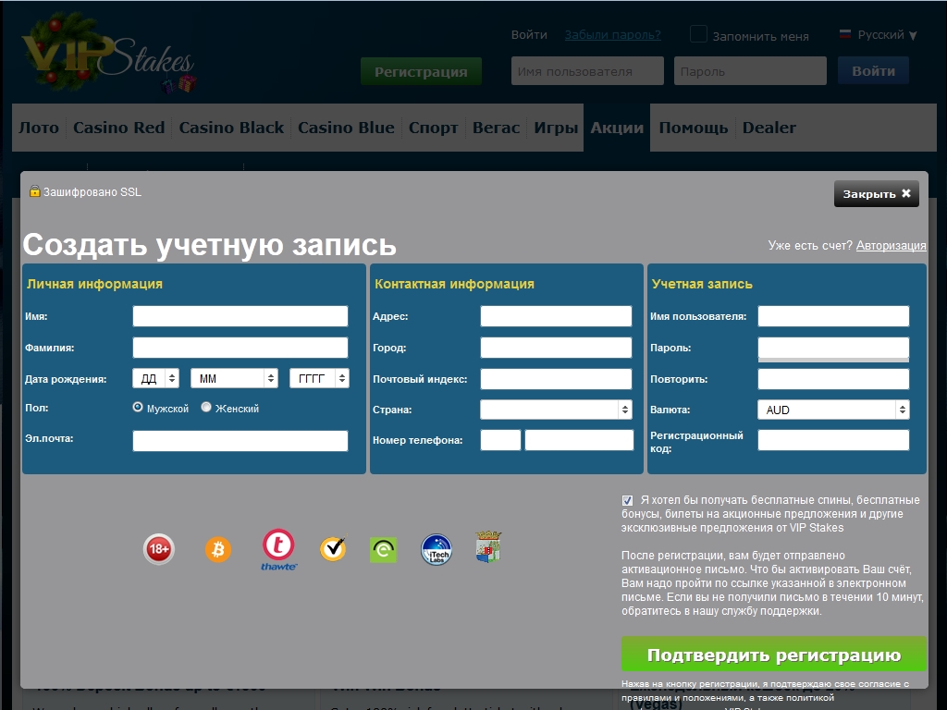Click the iTech Labs badge
This screenshot has width=947, height=710.
click(437, 549)
